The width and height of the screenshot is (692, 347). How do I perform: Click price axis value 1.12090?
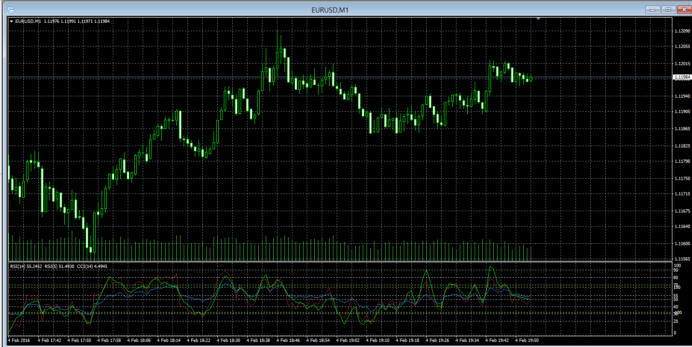point(682,31)
